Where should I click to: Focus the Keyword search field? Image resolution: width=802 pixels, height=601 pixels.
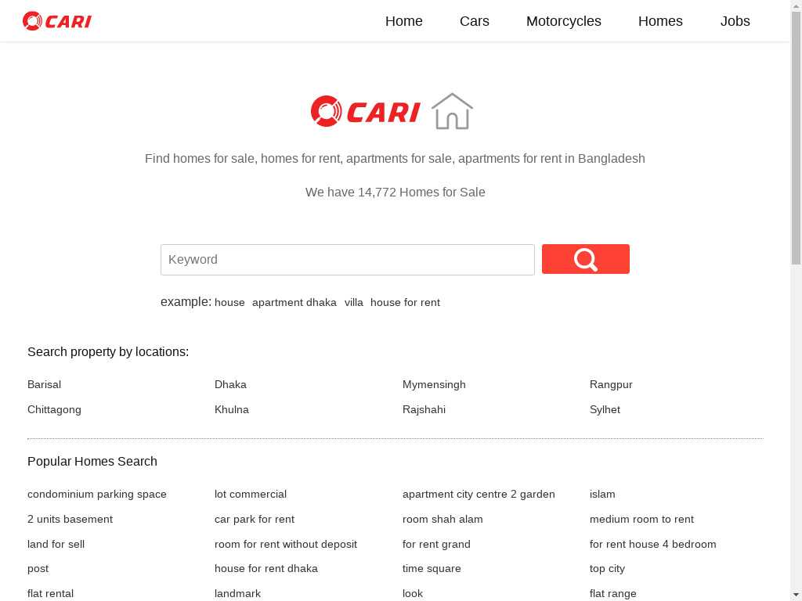click(348, 260)
